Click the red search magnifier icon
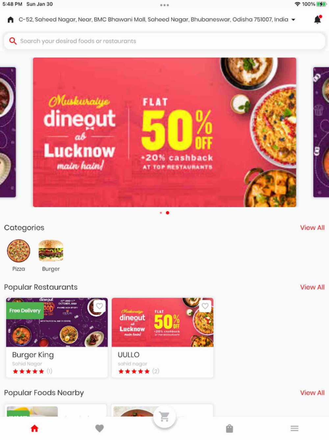The image size is (329, 440). click(13, 41)
